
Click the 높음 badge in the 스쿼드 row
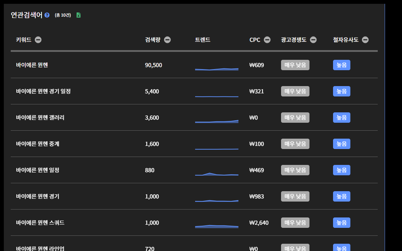341,223
